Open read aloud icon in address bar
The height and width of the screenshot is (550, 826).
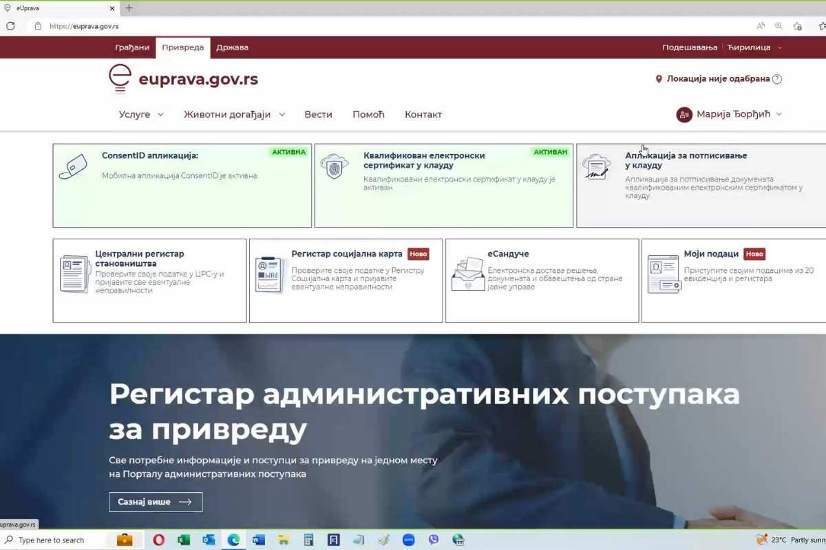tap(761, 26)
